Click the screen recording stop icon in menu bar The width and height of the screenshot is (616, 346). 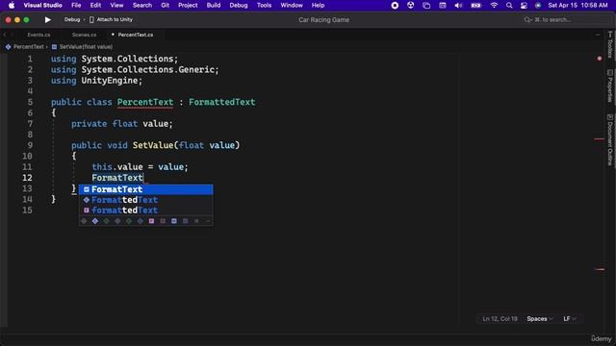click(395, 6)
